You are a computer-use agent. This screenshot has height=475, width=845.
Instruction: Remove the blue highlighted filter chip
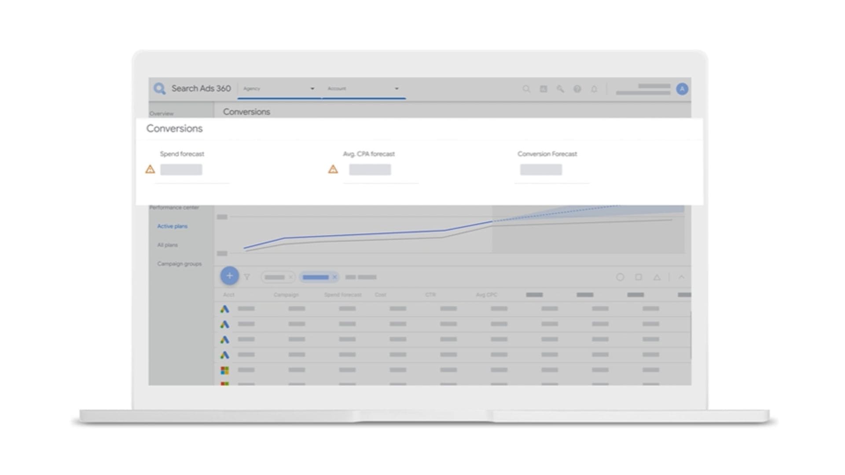coord(334,277)
